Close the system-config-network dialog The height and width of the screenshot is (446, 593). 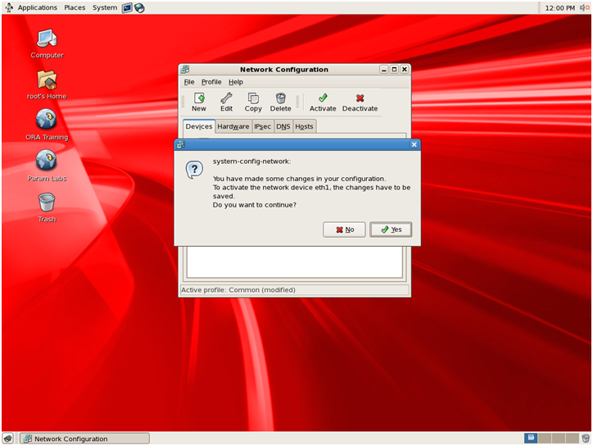click(x=414, y=144)
